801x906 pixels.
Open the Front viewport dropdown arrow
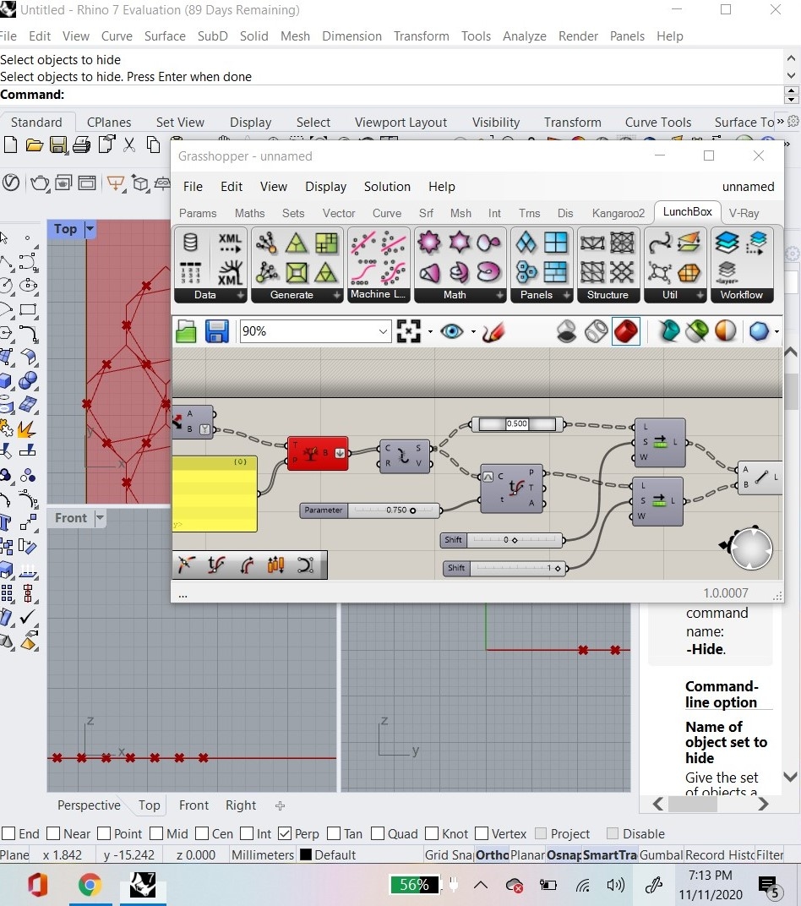[100, 518]
